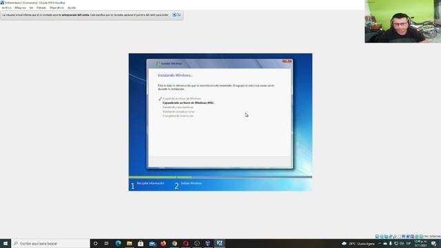Click the 'Expandiendo archivos de Windows' step text

pos(188,103)
